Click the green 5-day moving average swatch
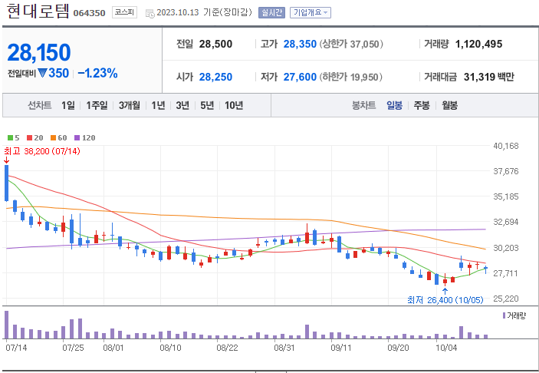The width and height of the screenshot is (539, 373). point(10,138)
